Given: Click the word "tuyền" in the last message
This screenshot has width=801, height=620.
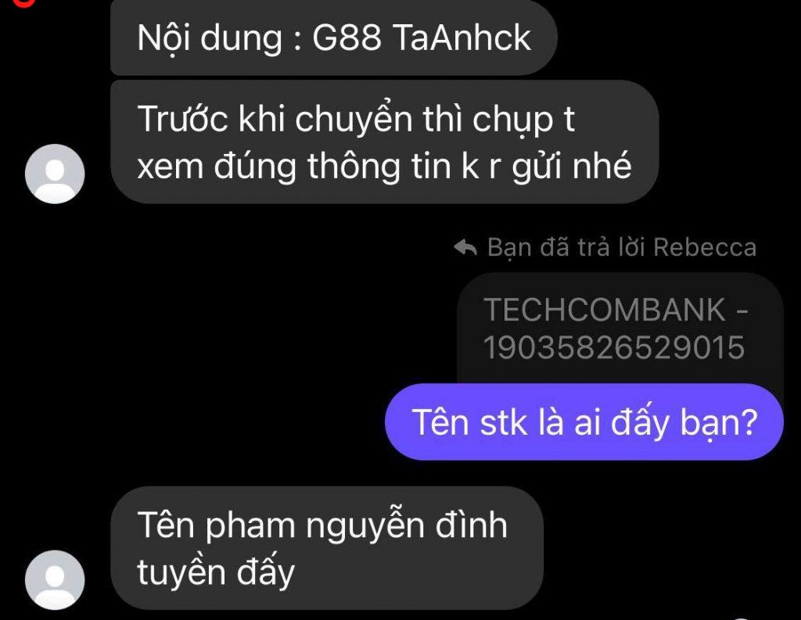Looking at the screenshot, I should [x=181, y=572].
